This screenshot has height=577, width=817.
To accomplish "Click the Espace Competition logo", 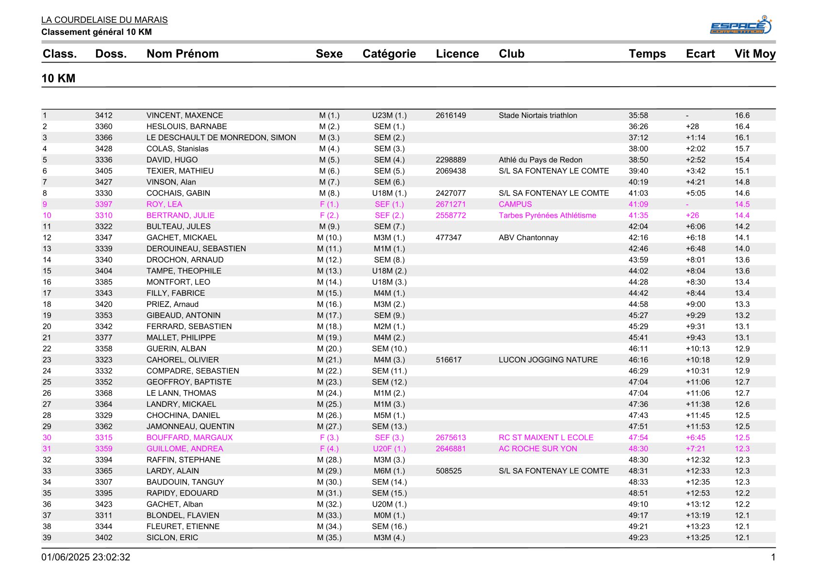I will click(x=741, y=25).
